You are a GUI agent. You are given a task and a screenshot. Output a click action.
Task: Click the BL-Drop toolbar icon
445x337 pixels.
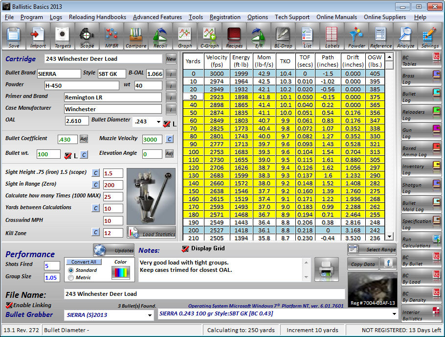pos(283,37)
